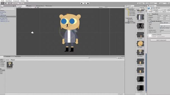Viewport: 170px width, 95px height.
Task: Switch to the Animator tab
Action: tap(49, 6)
